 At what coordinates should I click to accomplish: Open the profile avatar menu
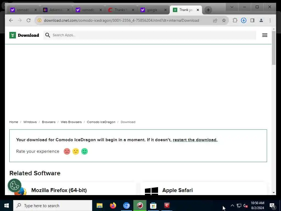pyautogui.click(x=261, y=20)
